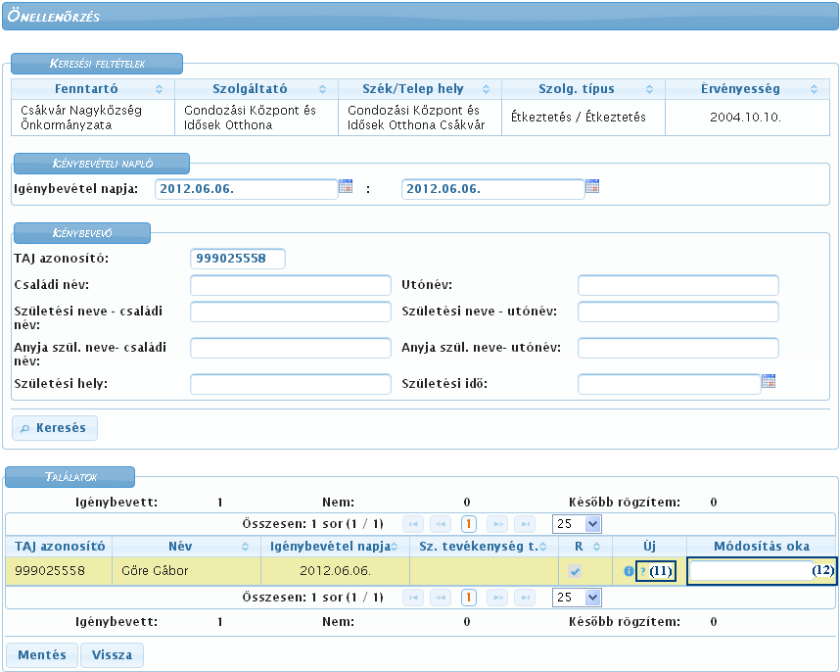The width and height of the screenshot is (840, 672).
Task: Open calendar for Igénybevétel napja start date
Action: point(346,186)
